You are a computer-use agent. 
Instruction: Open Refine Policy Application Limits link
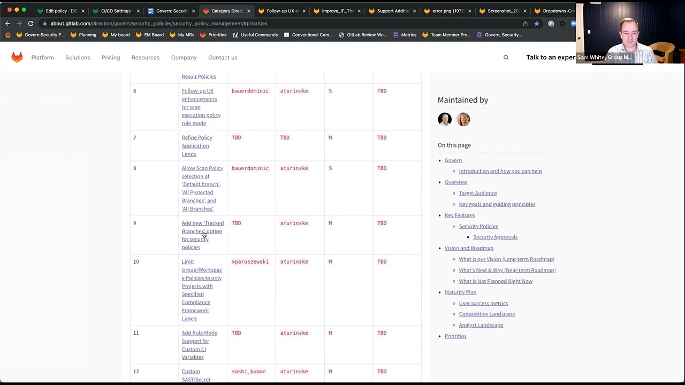point(196,145)
